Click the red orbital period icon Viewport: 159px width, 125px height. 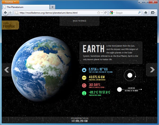pos(84,85)
